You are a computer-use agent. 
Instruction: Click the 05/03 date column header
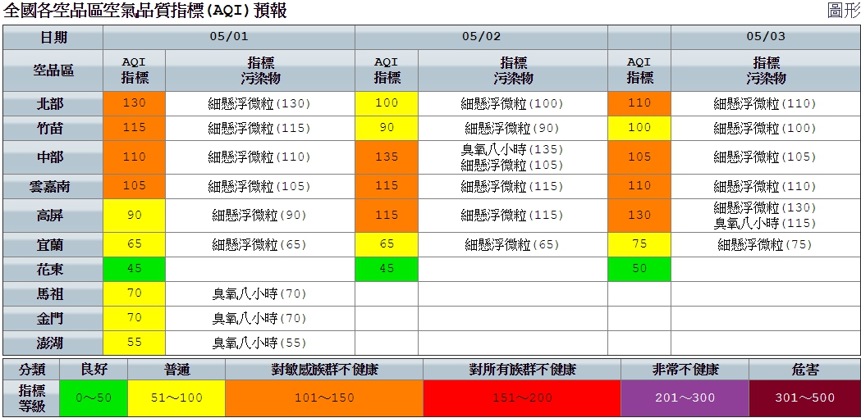pos(766,38)
